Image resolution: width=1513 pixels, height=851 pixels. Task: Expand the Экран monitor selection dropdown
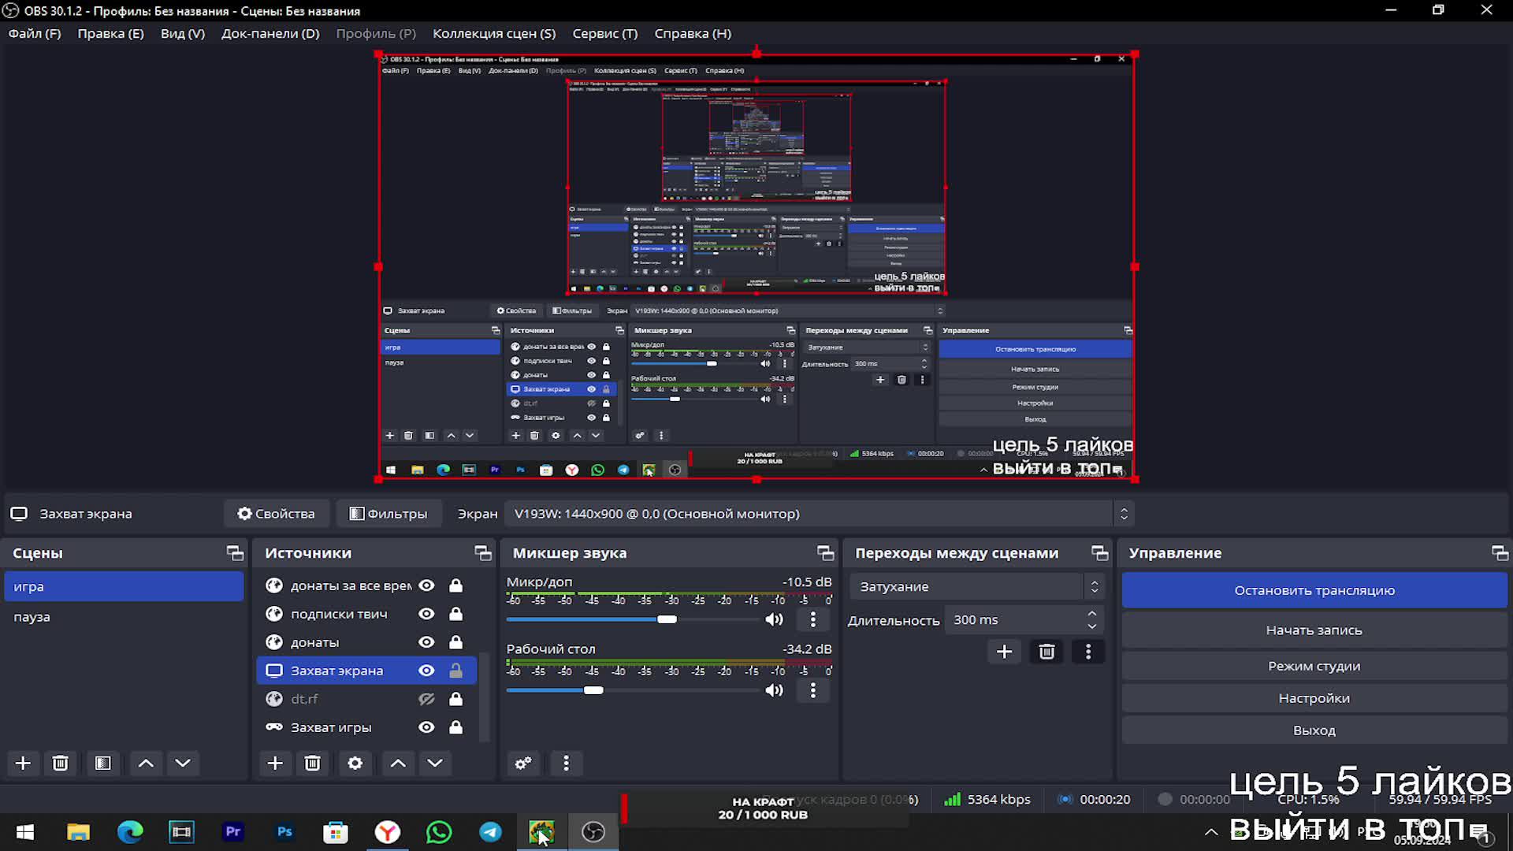pos(1124,514)
